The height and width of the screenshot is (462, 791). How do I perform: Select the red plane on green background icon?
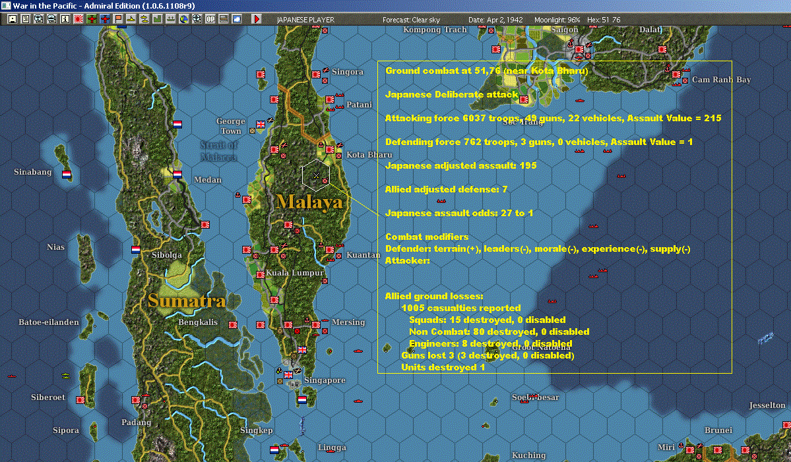pyautogui.click(x=91, y=19)
